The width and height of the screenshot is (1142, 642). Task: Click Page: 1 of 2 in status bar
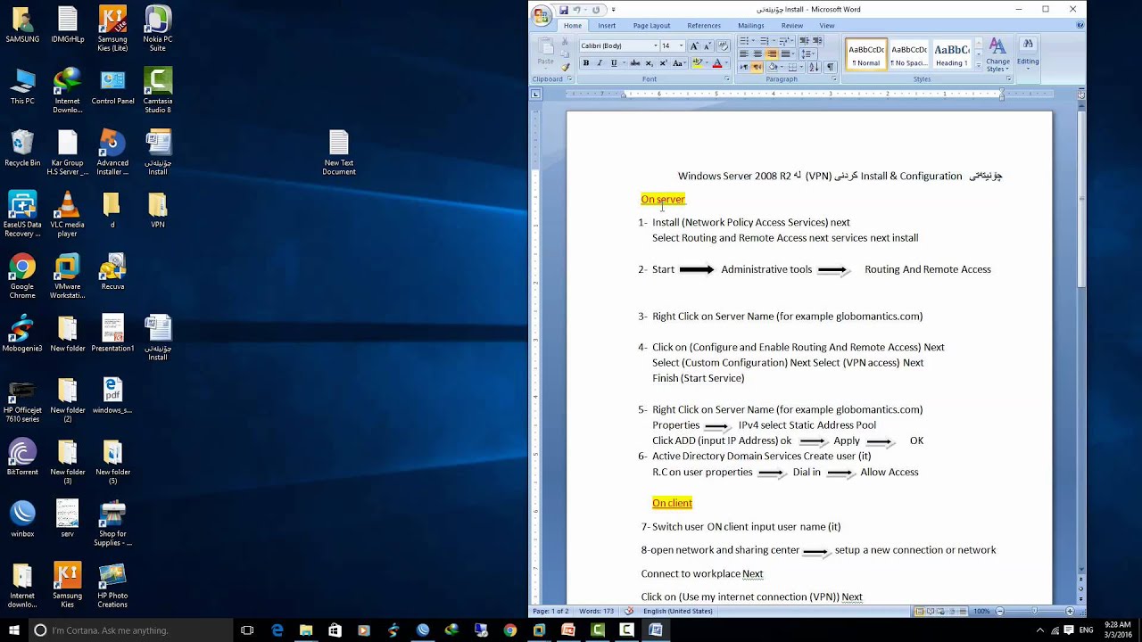(550, 611)
